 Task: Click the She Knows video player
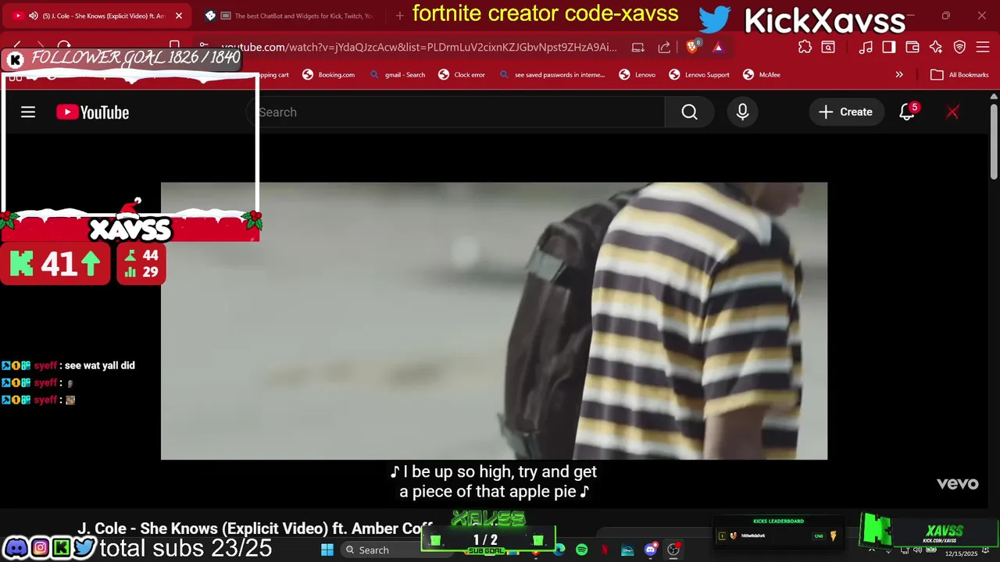click(494, 321)
